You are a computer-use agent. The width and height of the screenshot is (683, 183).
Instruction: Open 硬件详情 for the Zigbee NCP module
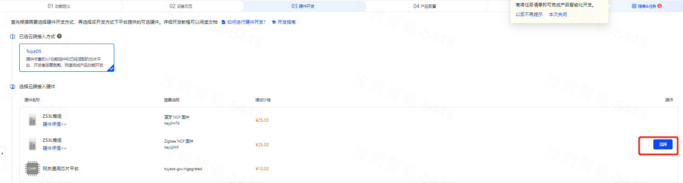click(x=55, y=148)
